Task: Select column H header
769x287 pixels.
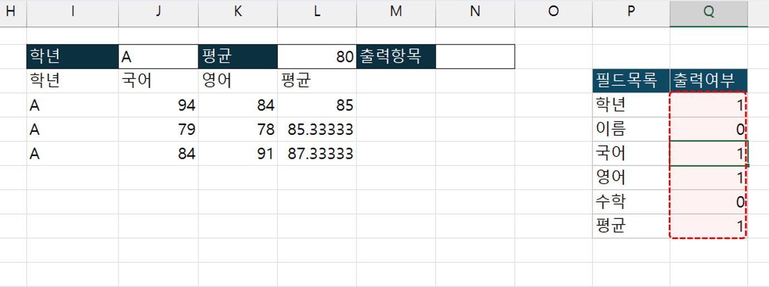Action: click(x=13, y=13)
